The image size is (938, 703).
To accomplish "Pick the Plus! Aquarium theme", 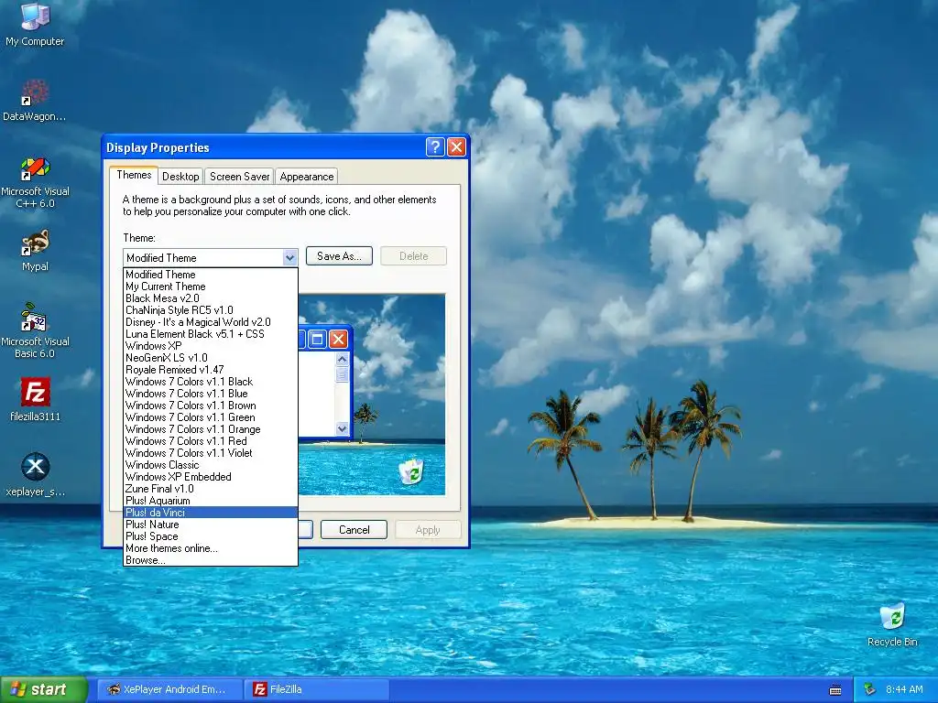I will [x=211, y=501].
